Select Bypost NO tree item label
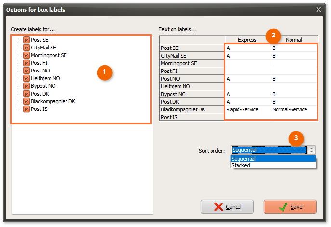The width and height of the screenshot is (331, 227). pos(43,86)
